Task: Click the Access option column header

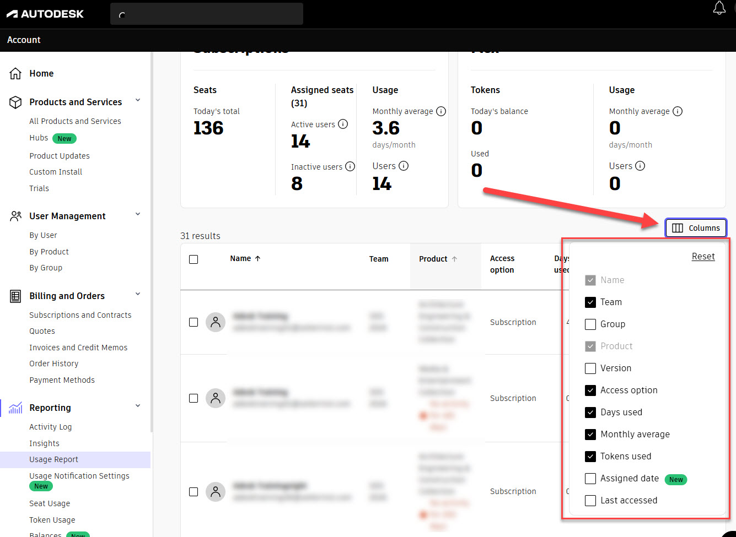Action: pyautogui.click(x=502, y=264)
